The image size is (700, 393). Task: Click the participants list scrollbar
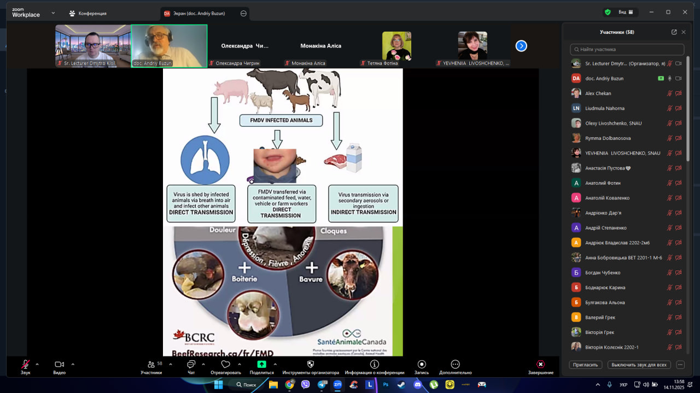(689, 109)
